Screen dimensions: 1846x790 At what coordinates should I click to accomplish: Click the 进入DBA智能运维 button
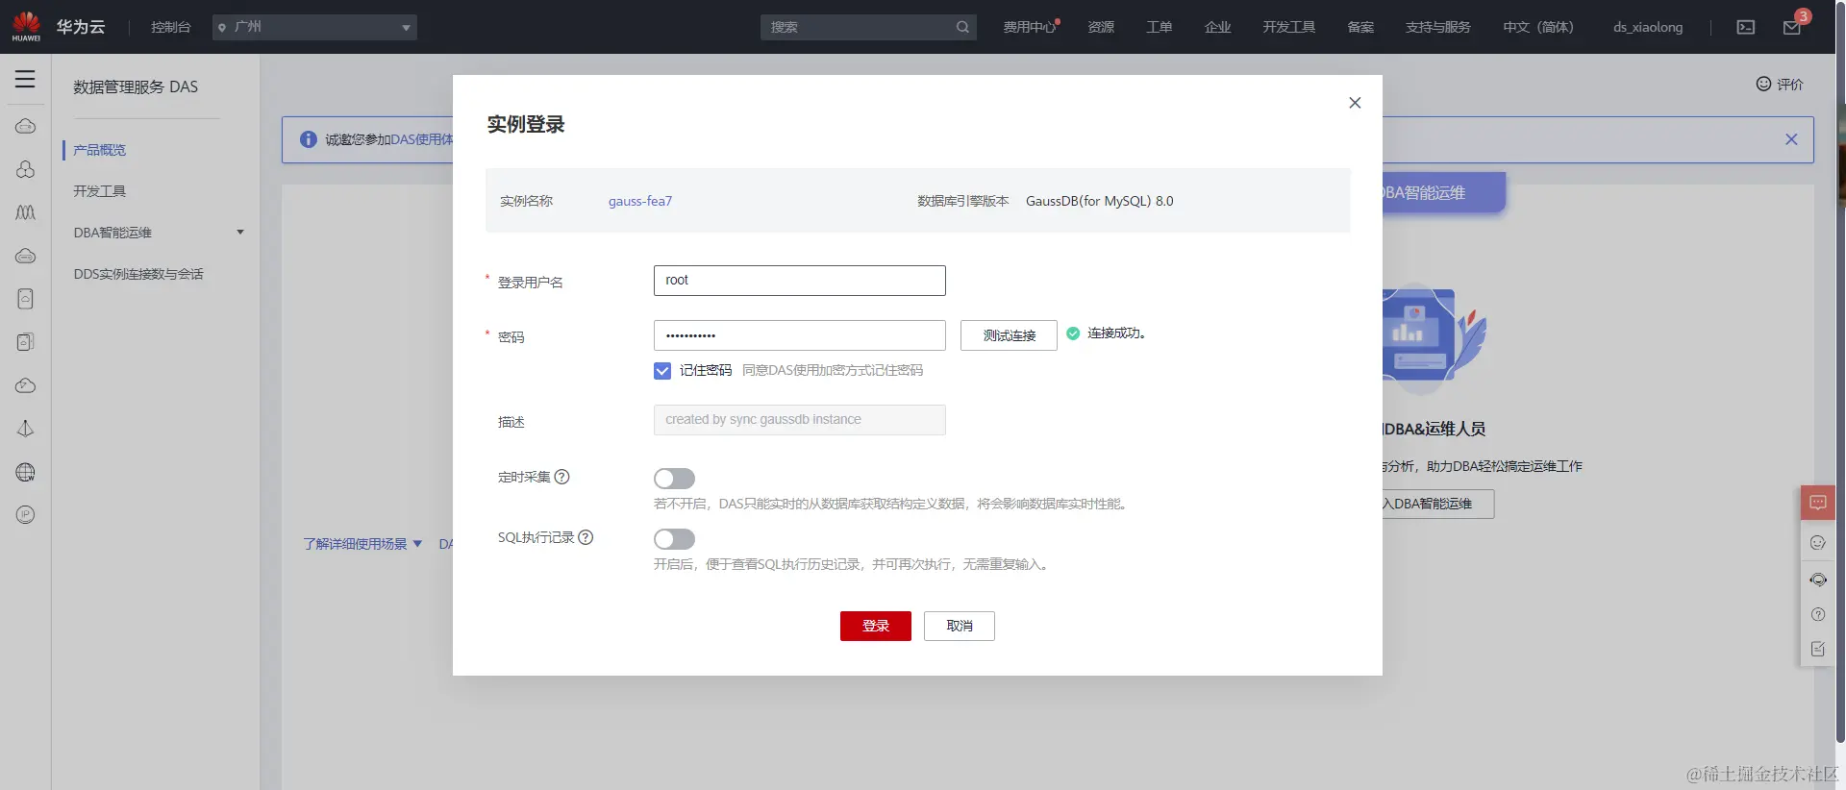(1436, 504)
